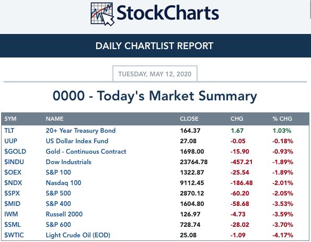Open the StockCharts wordmark link

tap(168, 13)
